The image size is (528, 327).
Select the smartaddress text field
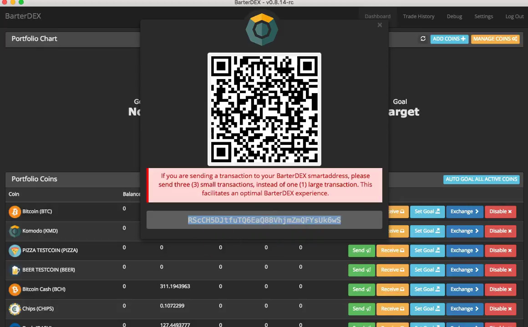click(264, 220)
